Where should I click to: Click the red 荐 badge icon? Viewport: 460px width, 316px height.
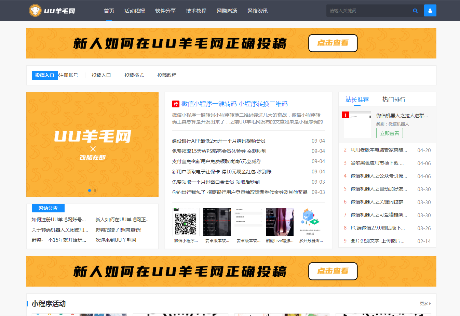(175, 104)
